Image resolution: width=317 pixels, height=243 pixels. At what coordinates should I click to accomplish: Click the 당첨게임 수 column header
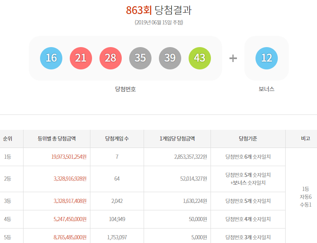pos(117,138)
